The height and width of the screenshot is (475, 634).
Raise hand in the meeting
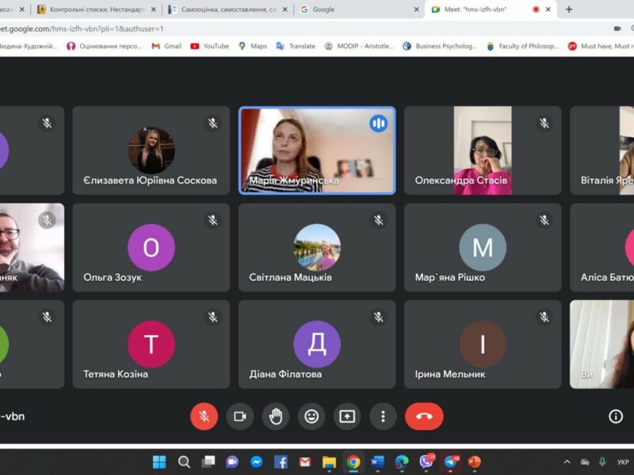[x=276, y=416]
